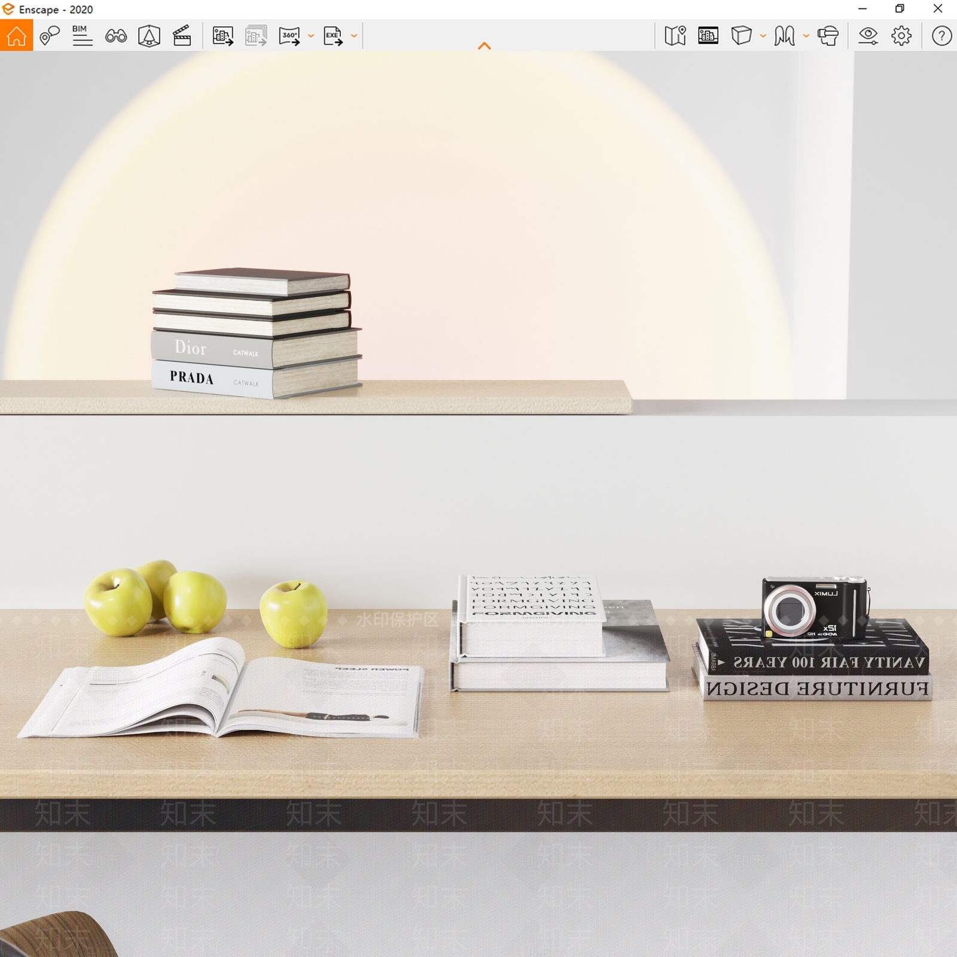957x957 pixels.
Task: Click the Screenshot render export icon
Action: point(223,36)
